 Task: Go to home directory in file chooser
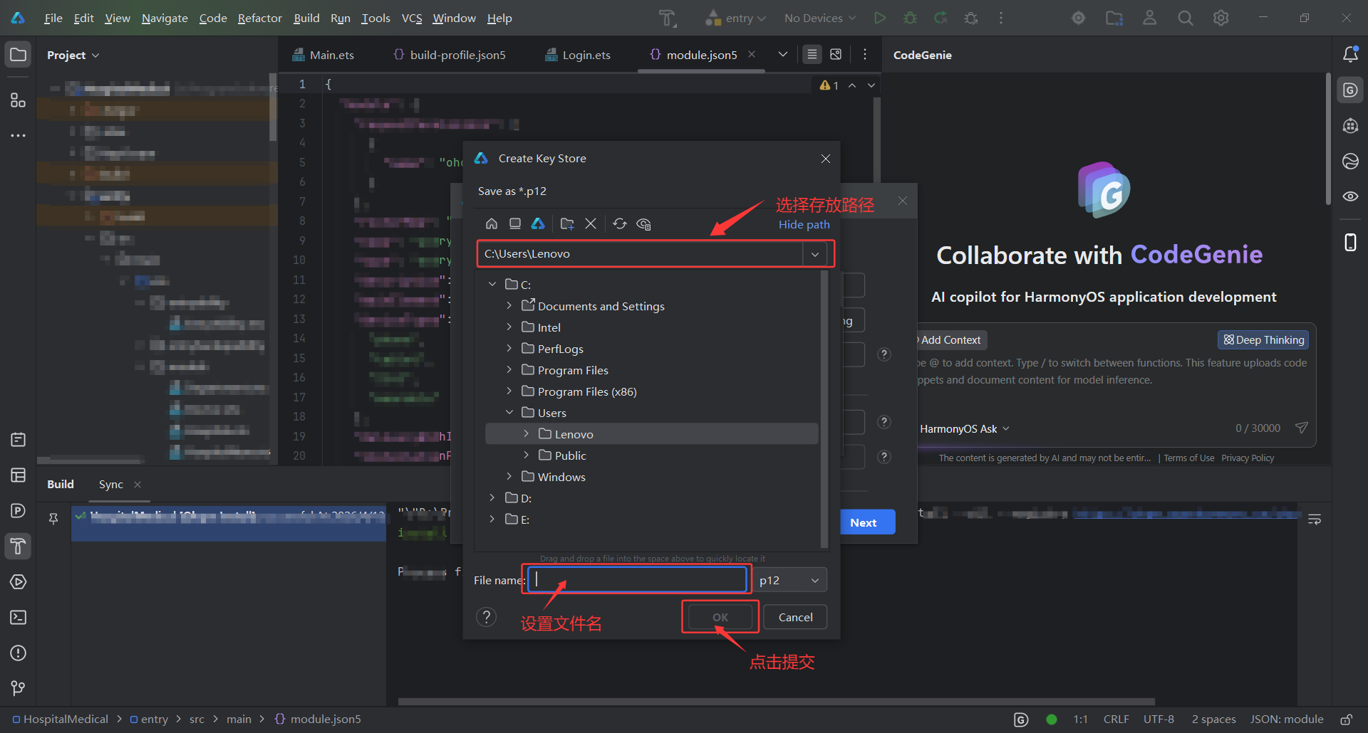pyautogui.click(x=492, y=223)
